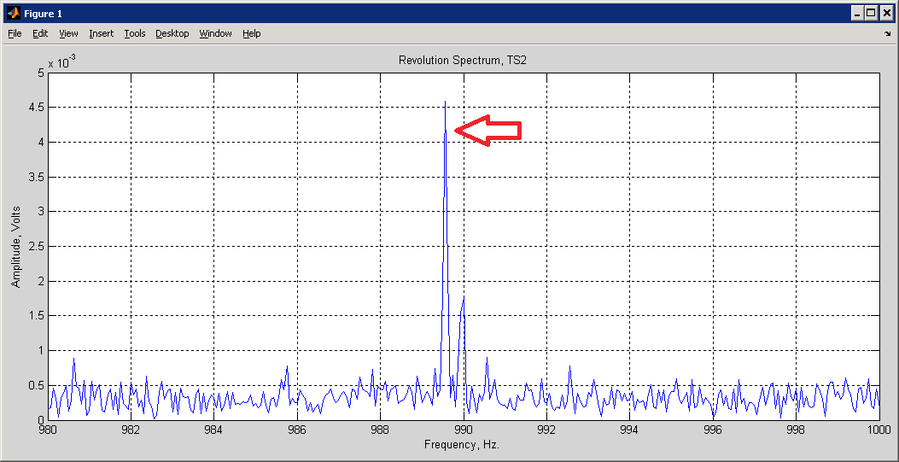
Task: Maximize the Figure 1 window
Action: coord(871,13)
